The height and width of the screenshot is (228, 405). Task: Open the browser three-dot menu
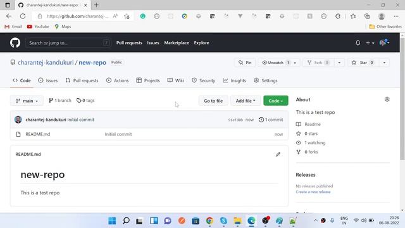click(396, 16)
